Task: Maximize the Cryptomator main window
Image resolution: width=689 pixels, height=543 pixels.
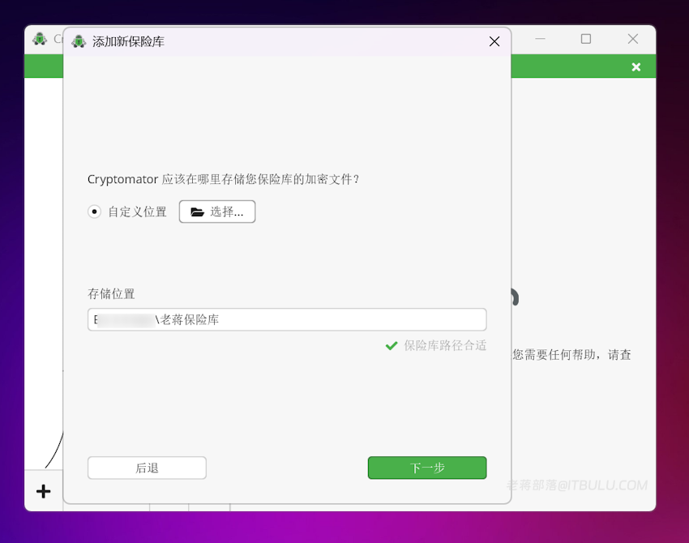Action: click(586, 39)
